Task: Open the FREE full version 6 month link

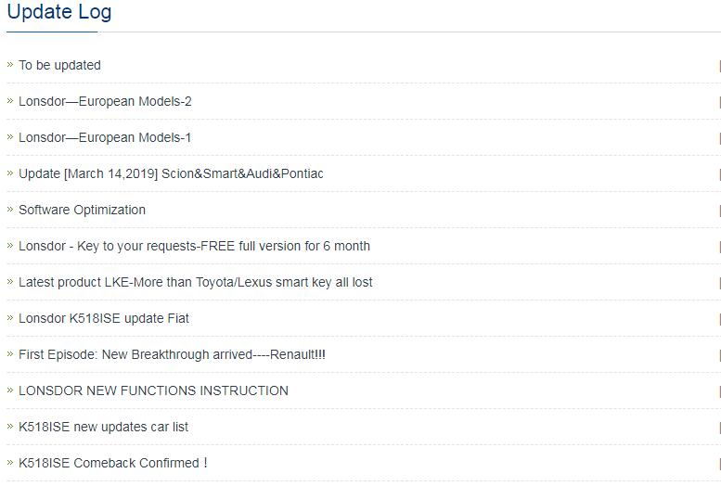Action: tap(194, 247)
